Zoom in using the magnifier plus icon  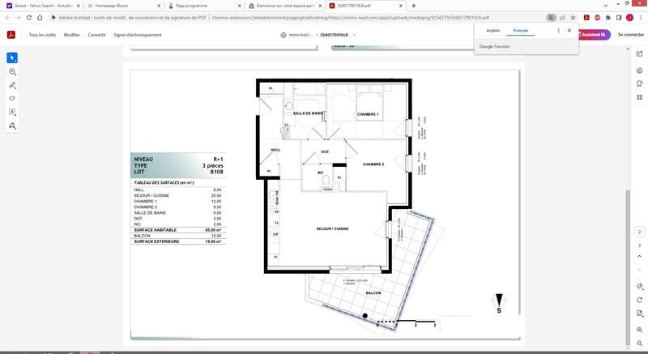point(639,328)
